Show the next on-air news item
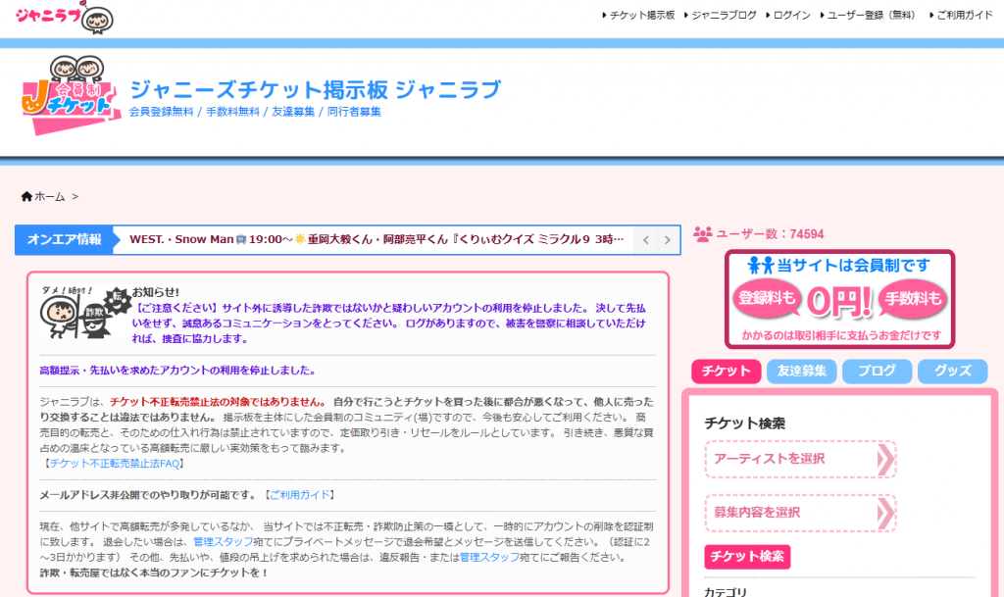The image size is (1004, 597). [x=667, y=240]
